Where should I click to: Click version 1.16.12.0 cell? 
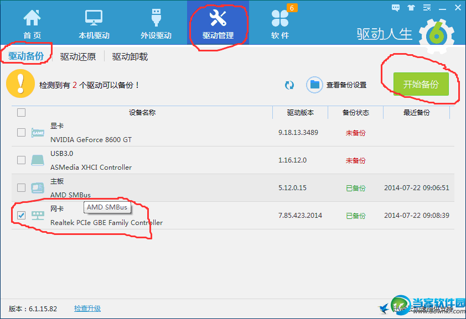coord(292,160)
